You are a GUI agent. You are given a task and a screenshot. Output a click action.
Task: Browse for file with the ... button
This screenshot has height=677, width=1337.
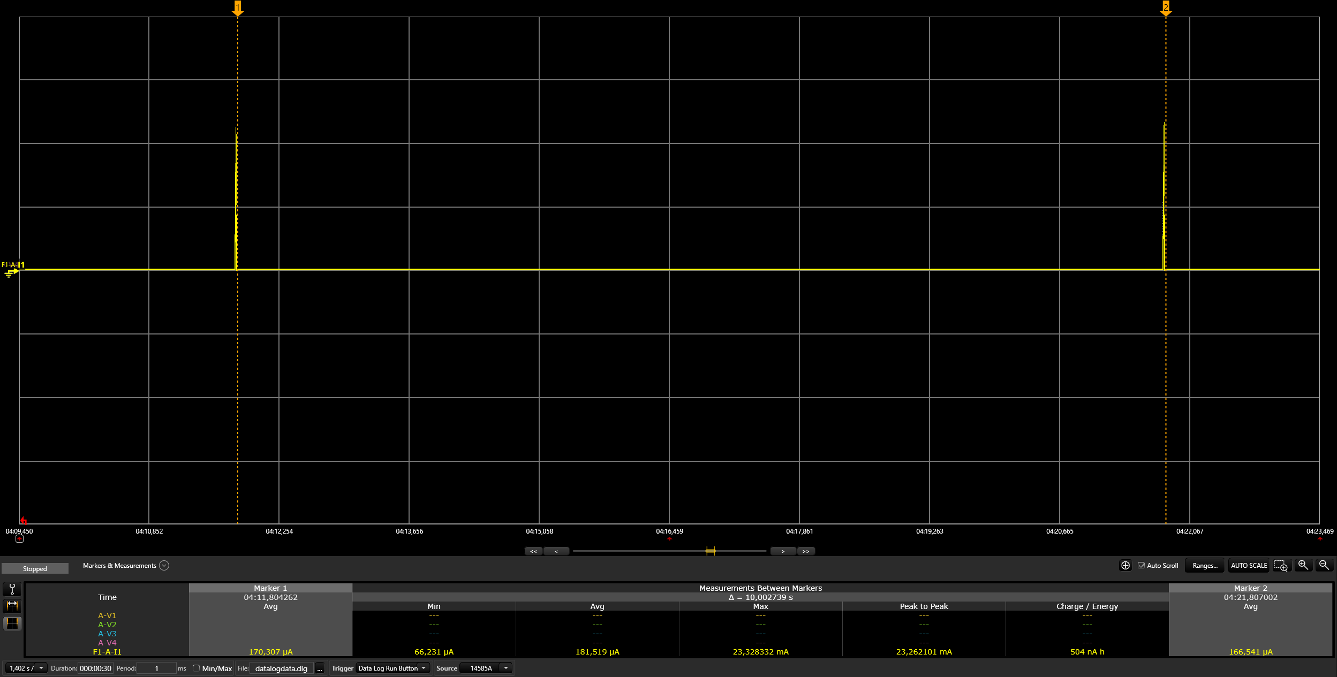tap(320, 668)
